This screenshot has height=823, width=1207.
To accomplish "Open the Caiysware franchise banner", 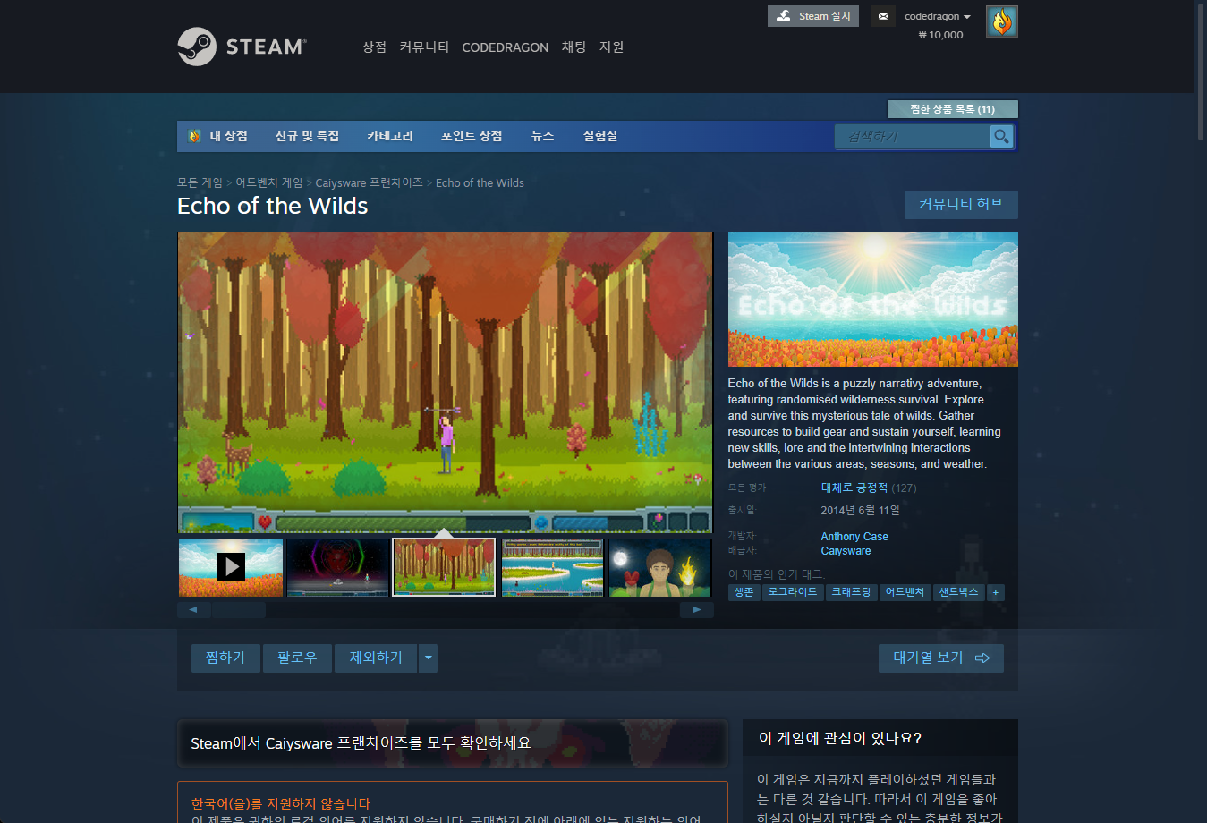I will 453,743.
